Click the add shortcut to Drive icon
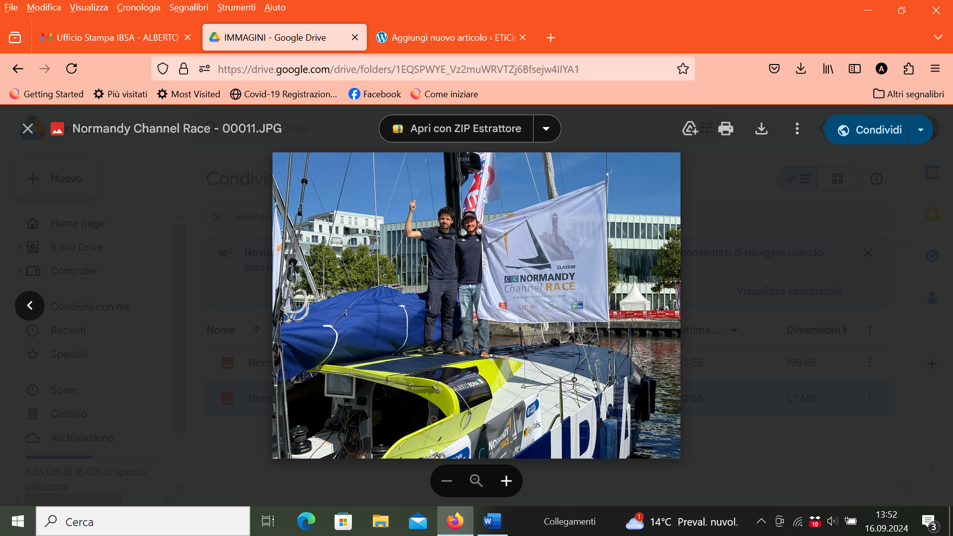 pos(690,129)
